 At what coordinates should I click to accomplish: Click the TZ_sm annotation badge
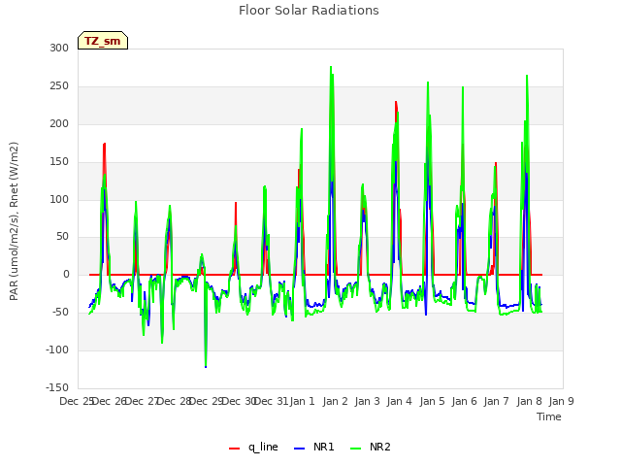pos(103,41)
